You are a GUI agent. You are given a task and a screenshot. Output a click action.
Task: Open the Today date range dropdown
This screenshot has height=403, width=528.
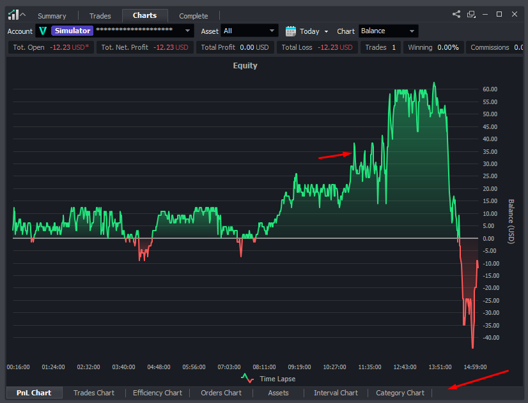tap(314, 31)
